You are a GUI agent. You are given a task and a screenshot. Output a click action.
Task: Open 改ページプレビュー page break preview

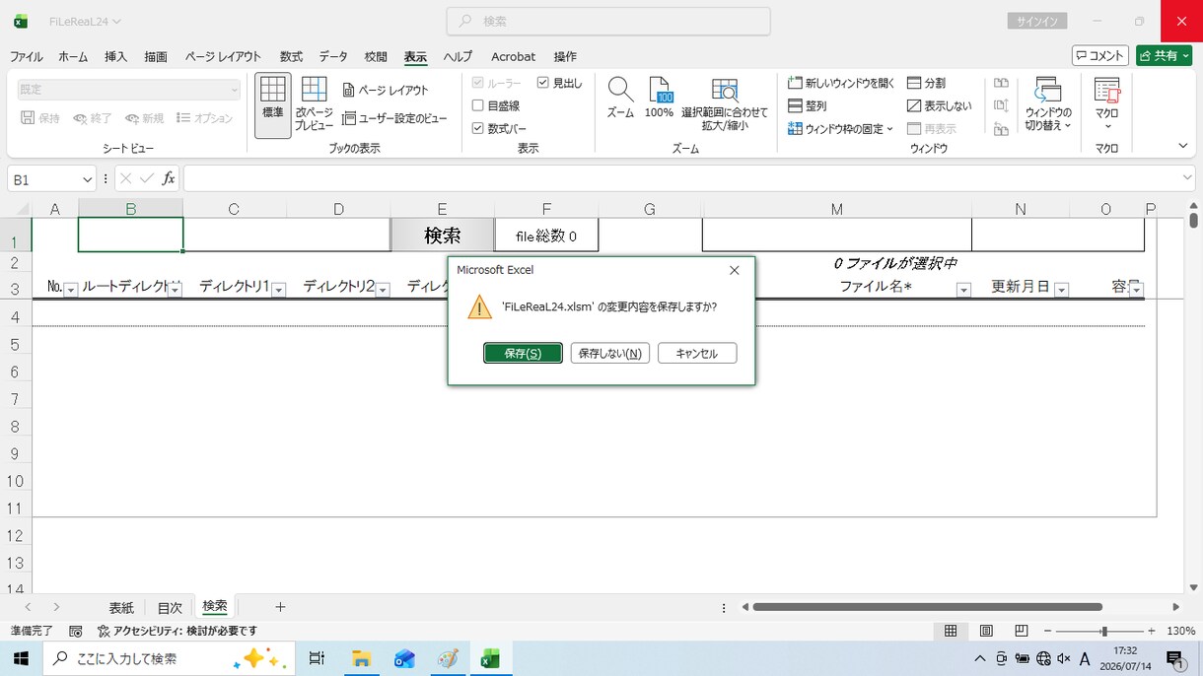tap(314, 104)
